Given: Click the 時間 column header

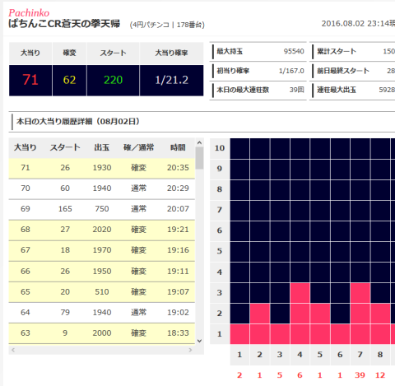Looking at the screenshot, I should (178, 147).
